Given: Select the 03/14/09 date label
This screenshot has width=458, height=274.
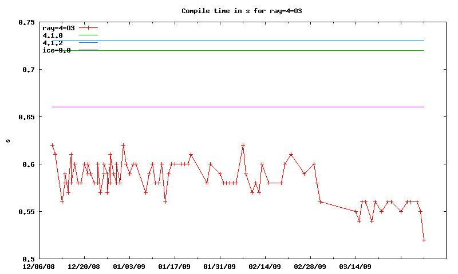Looking at the screenshot, I should coord(355,266).
